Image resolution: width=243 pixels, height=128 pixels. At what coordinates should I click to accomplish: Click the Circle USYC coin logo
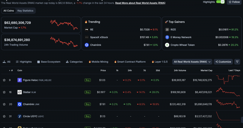(20, 116)
